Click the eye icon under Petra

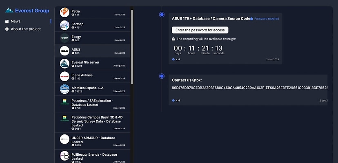coord(73,15)
